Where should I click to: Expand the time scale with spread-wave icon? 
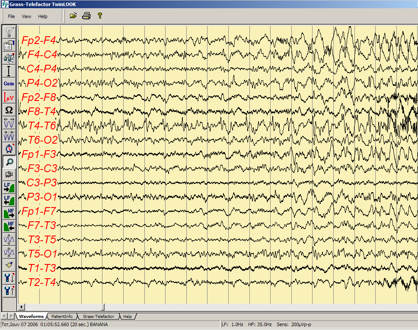(x=9, y=123)
